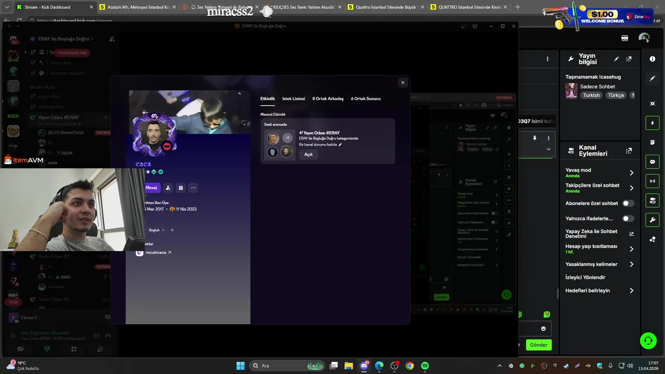Open chat three-dot menu at top
This screenshot has height=374, width=665.
point(547,59)
